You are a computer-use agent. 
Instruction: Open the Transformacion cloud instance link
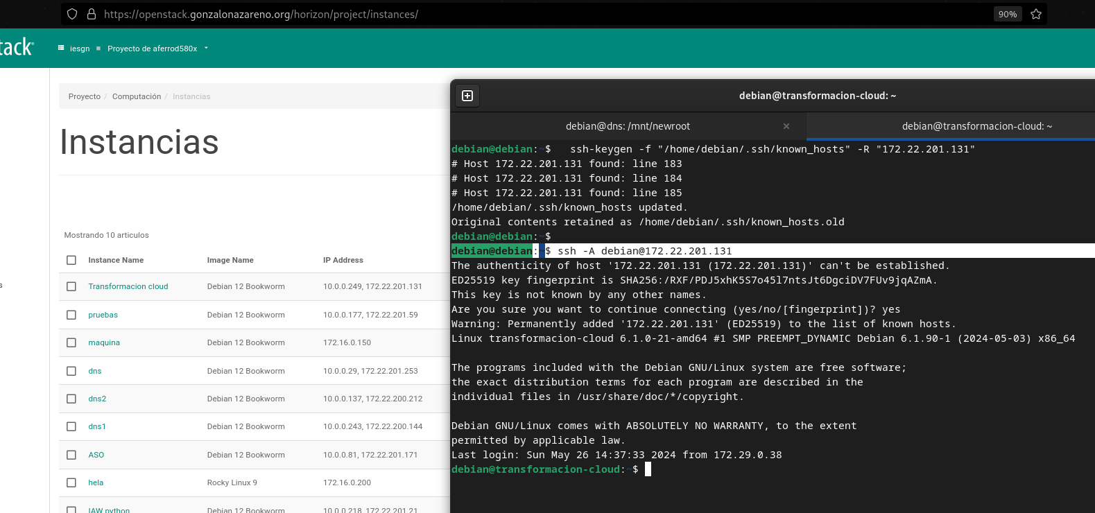pos(128,286)
